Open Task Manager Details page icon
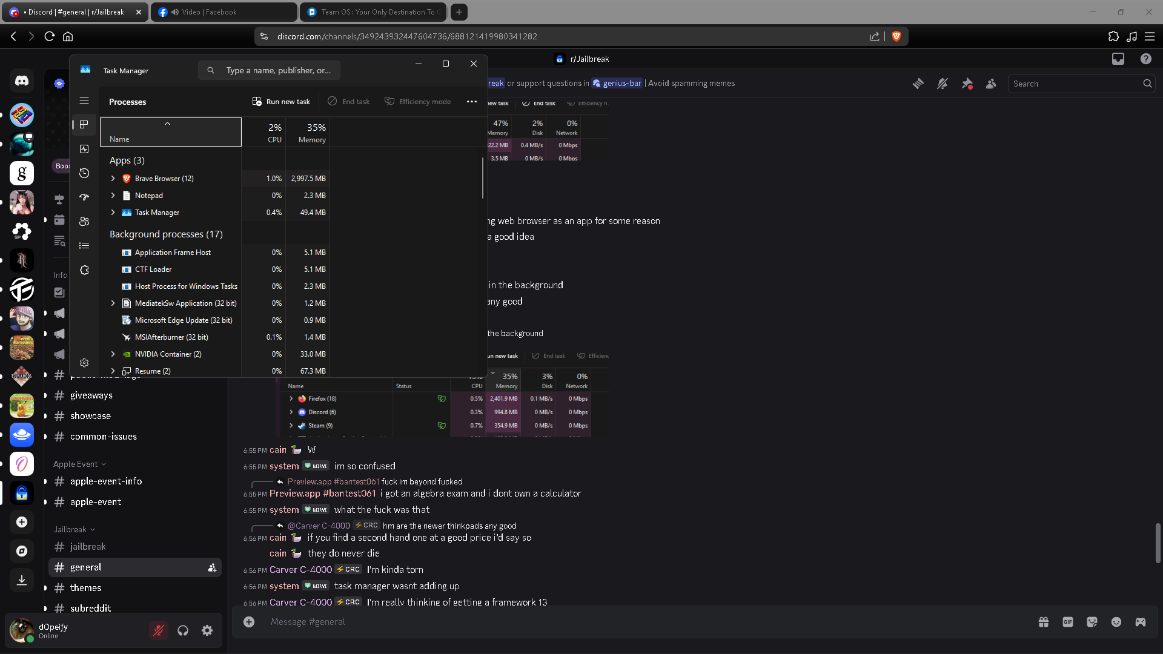This screenshot has width=1163, height=654. [x=84, y=246]
